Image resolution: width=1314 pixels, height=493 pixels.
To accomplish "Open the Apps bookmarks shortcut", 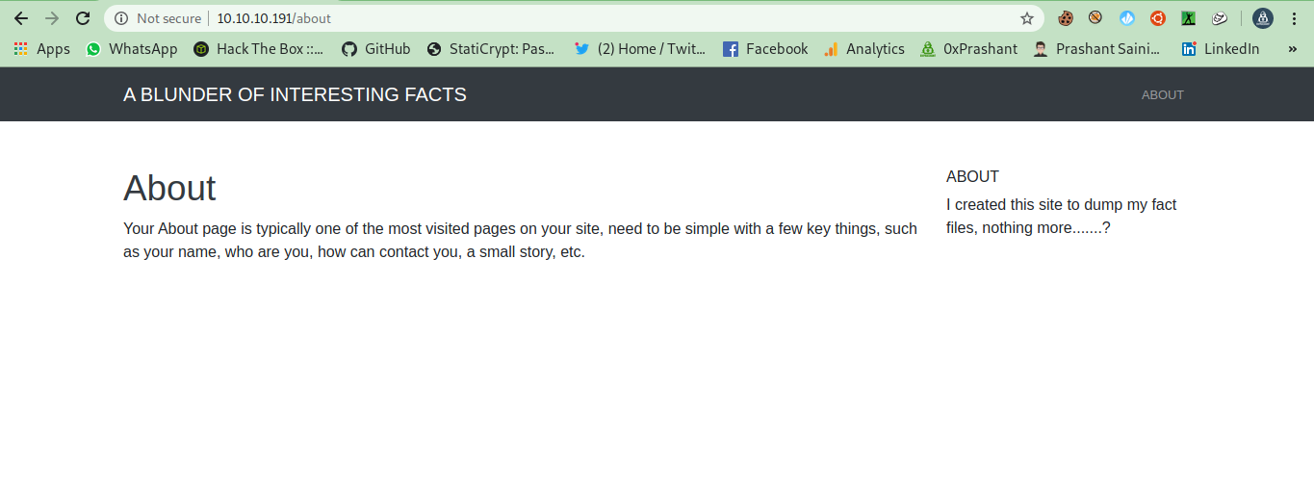I will [x=41, y=49].
